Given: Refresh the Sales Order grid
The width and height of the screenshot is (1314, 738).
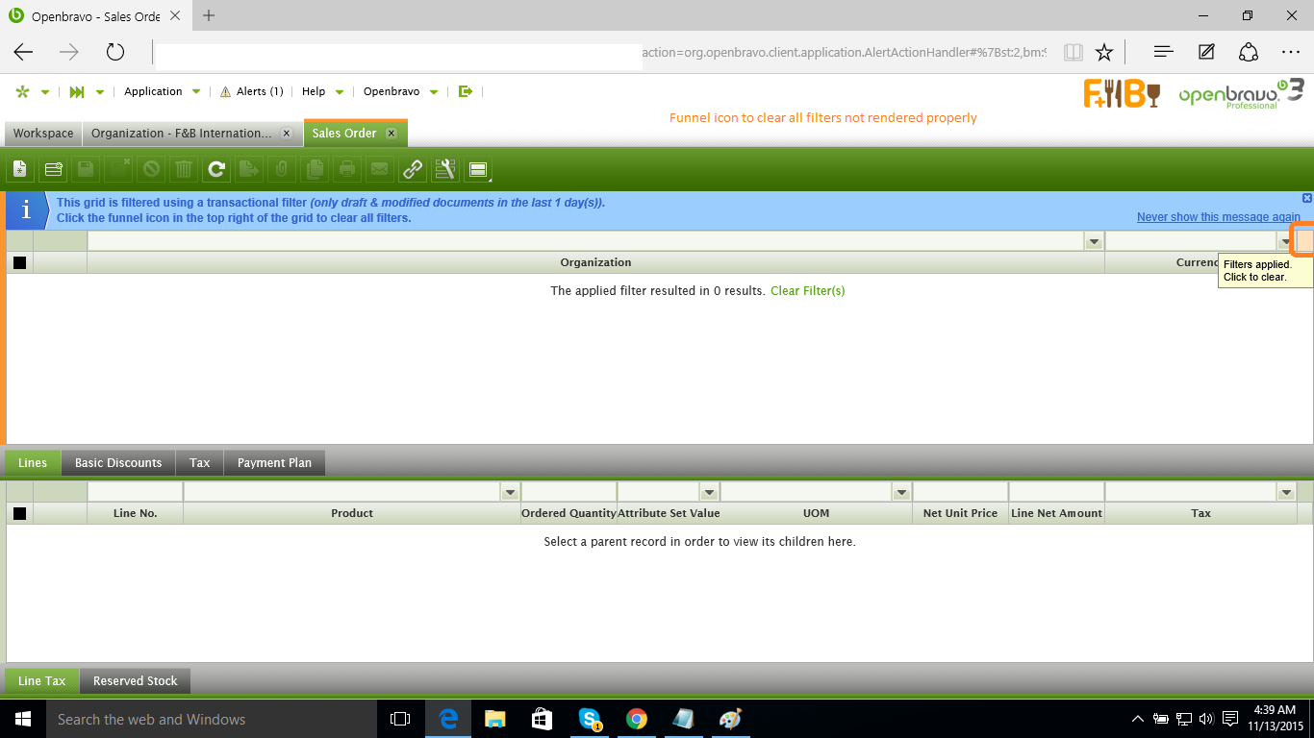Looking at the screenshot, I should click(x=216, y=170).
